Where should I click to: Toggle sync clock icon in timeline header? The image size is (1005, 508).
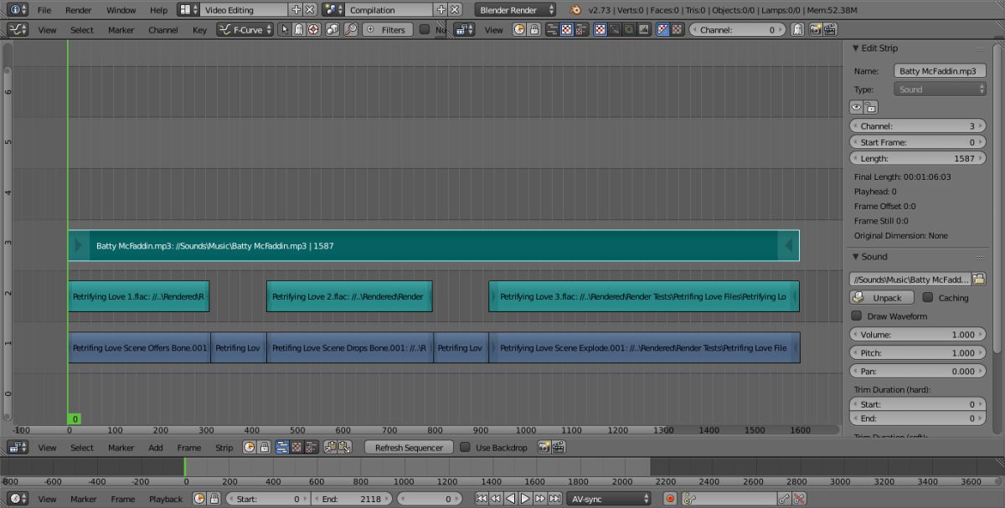click(199, 499)
